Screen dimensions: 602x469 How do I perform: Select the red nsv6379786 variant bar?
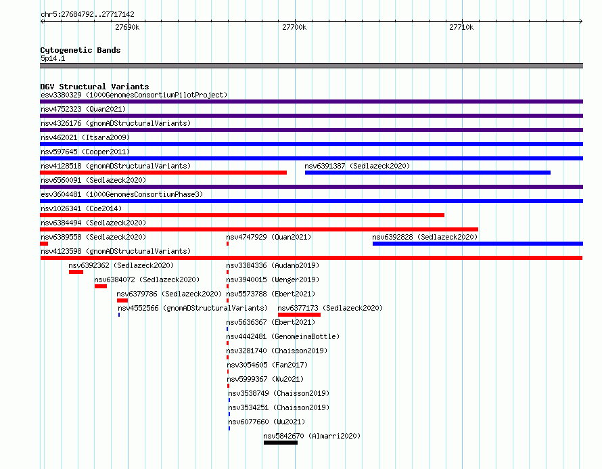point(122,300)
